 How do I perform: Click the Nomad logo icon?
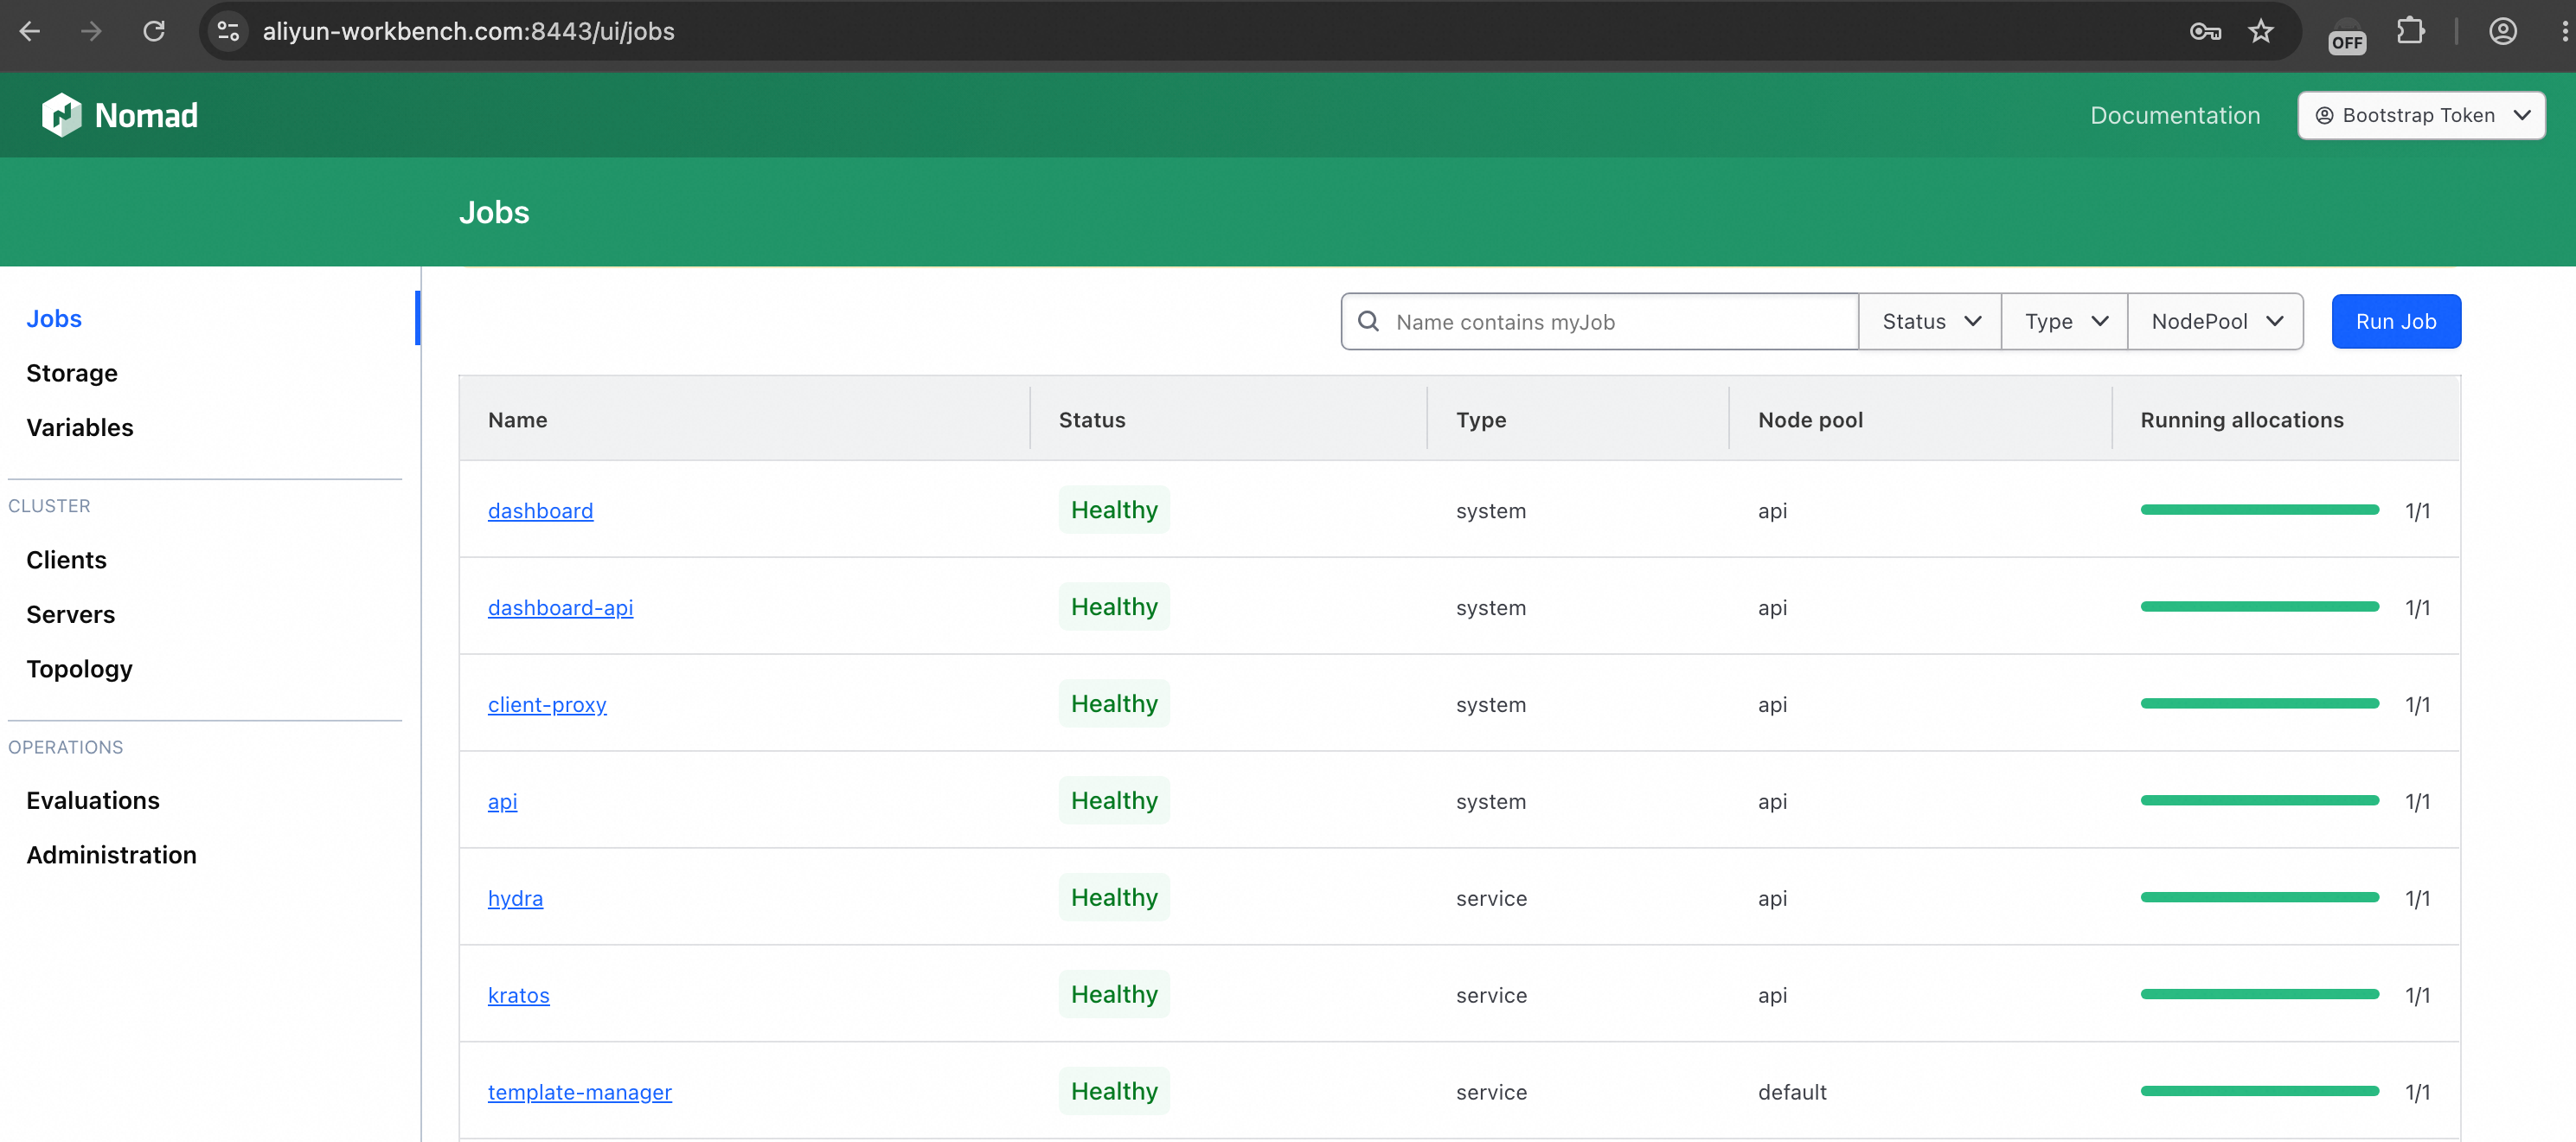click(61, 115)
